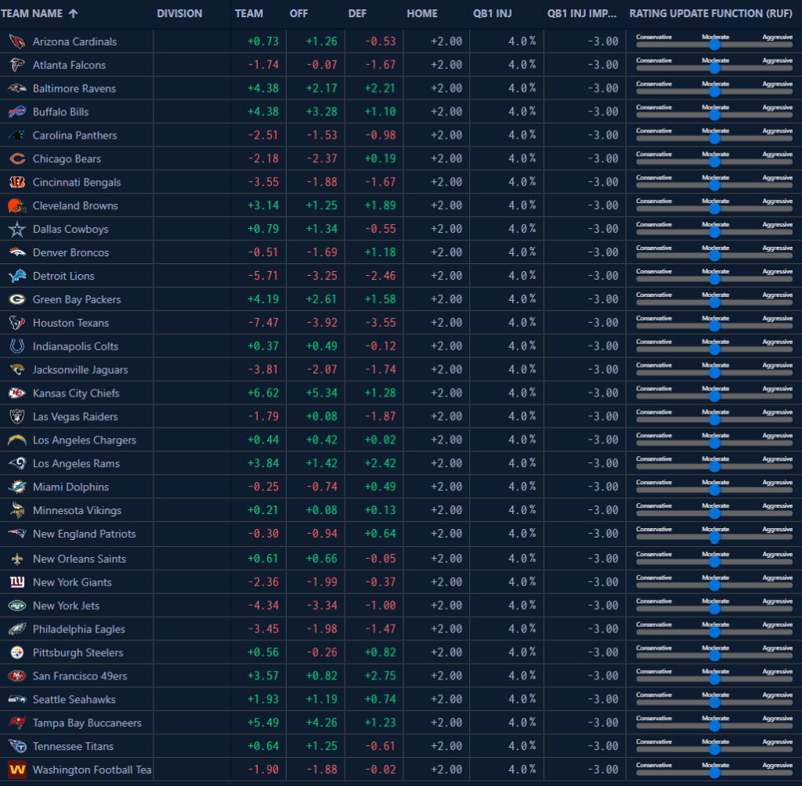Sort by the OFF column header

pos(298,13)
